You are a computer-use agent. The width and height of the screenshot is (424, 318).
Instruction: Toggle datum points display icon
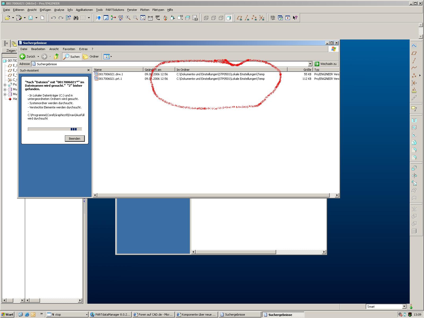(254, 18)
